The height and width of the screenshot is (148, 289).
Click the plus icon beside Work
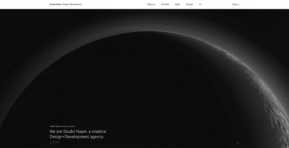pos(238,4)
